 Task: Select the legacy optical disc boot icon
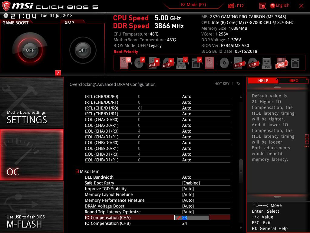224,63
